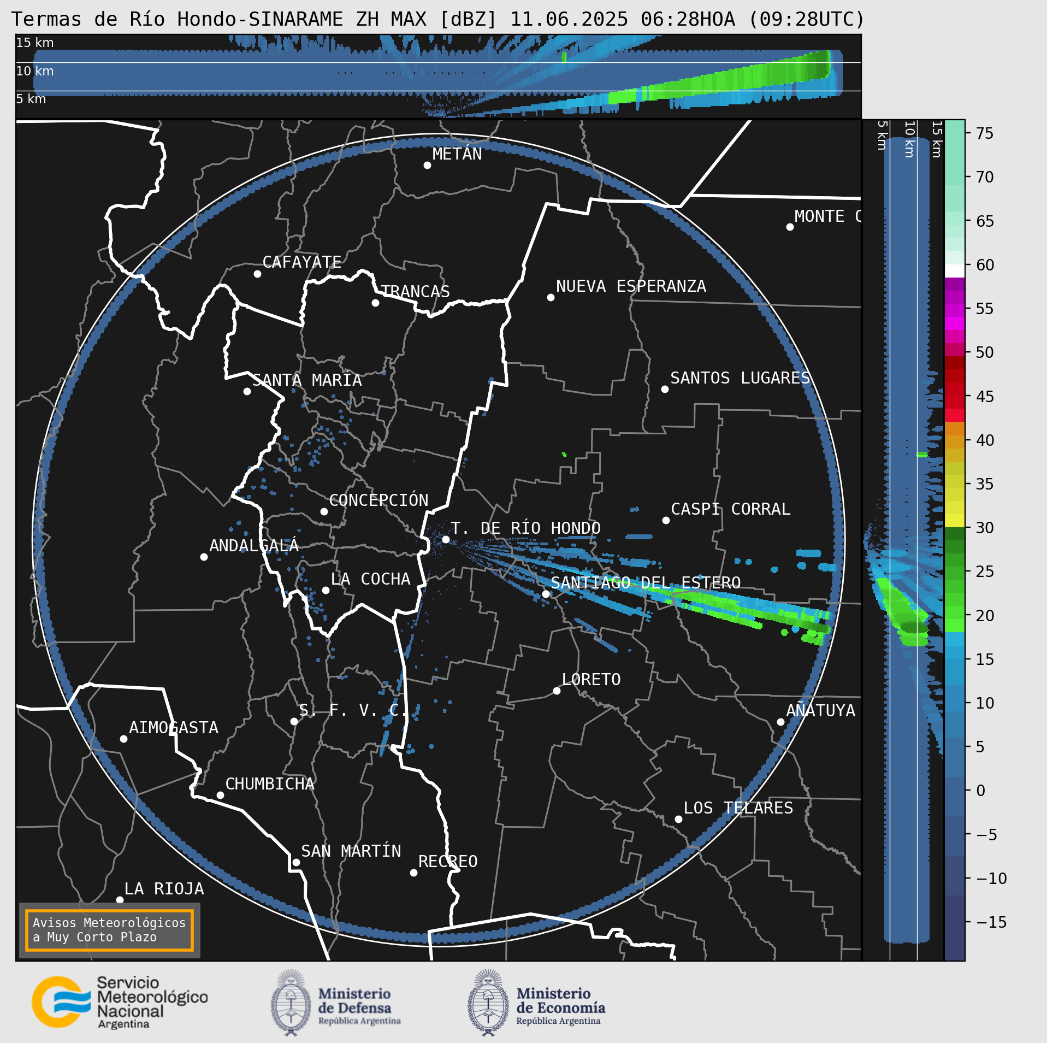The width and height of the screenshot is (1047, 1043).
Task: Click the CHUMBICHA label text
Action: click(270, 784)
